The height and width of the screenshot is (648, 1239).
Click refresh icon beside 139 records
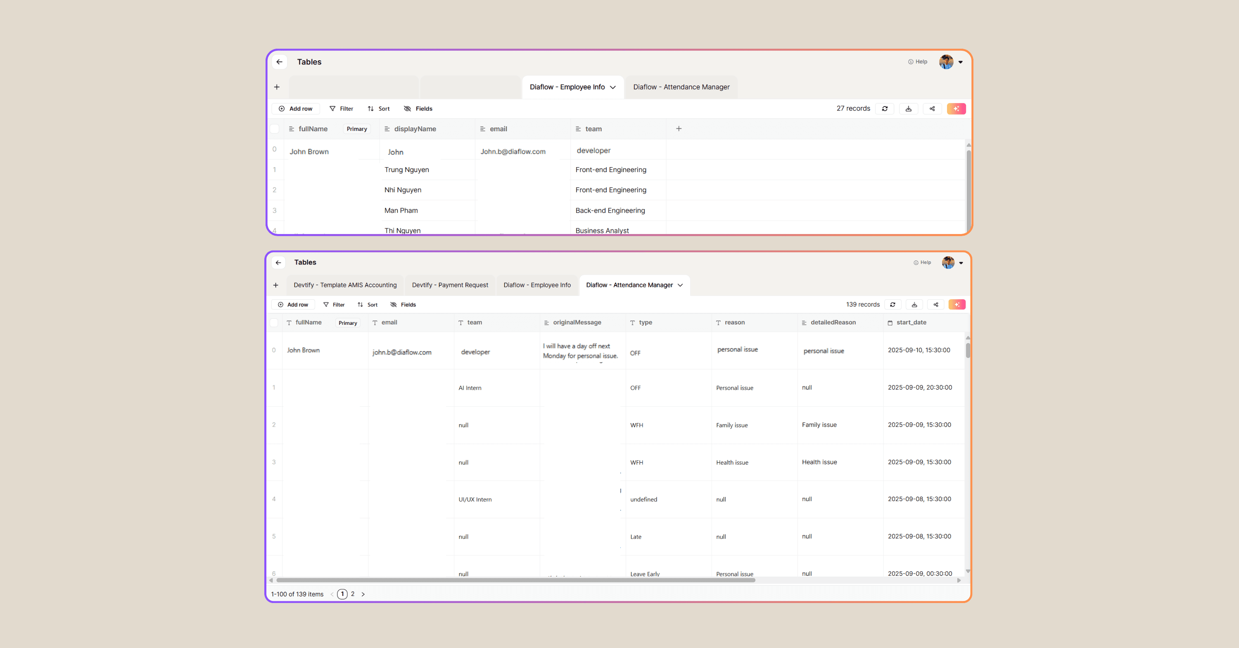(892, 304)
